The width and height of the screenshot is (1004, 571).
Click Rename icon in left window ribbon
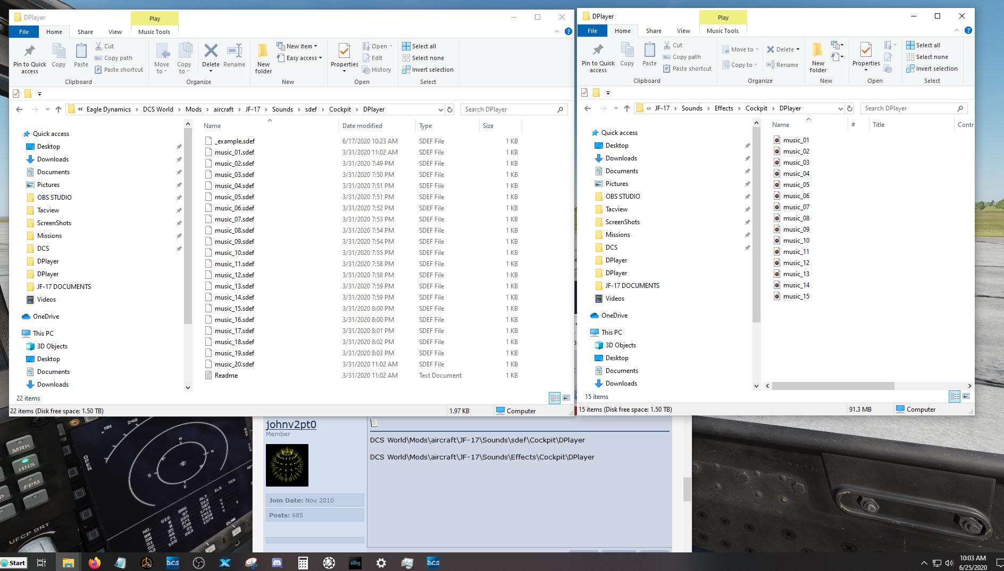[234, 55]
